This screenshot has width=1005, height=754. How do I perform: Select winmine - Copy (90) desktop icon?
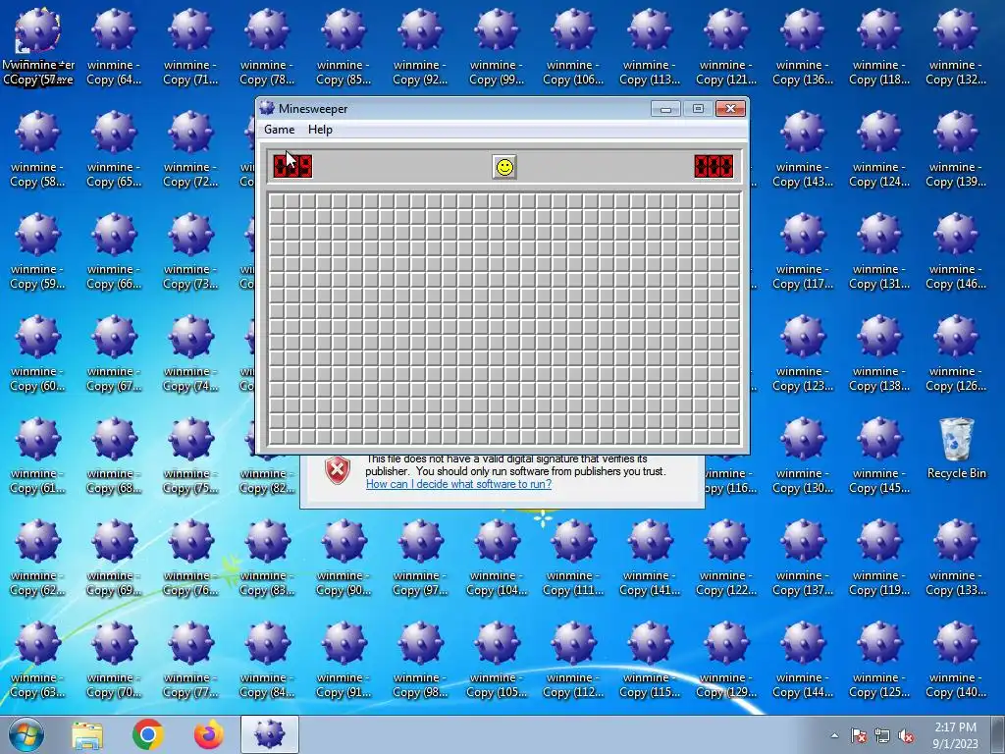pos(344,558)
